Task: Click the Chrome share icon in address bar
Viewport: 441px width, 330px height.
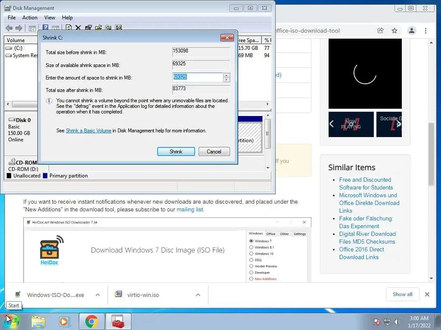Action: [381, 31]
